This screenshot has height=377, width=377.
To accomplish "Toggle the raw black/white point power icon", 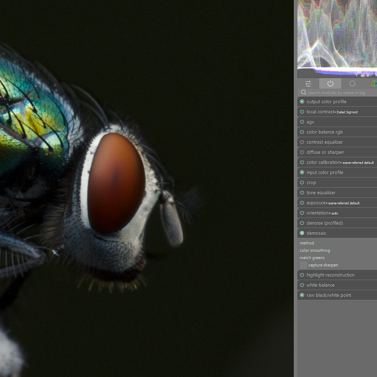I will tap(302, 296).
